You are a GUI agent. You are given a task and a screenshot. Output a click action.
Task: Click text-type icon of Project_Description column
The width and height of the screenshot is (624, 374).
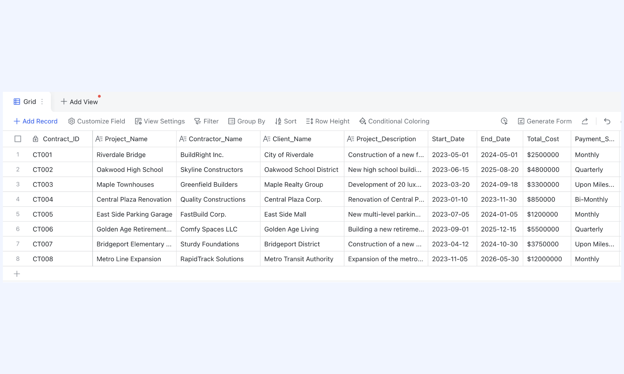351,139
